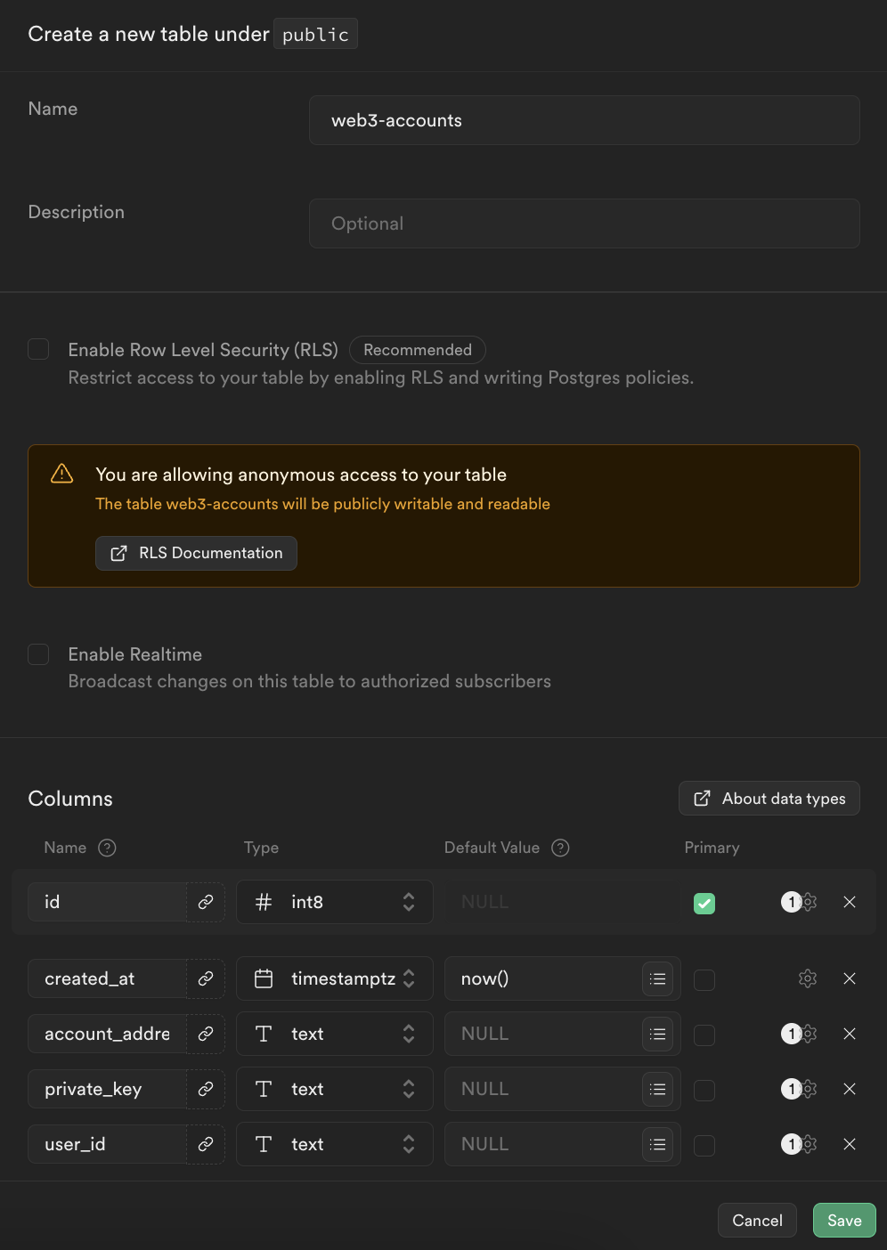This screenshot has height=1250, width=887.
Task: Click the Recommended badge
Action: 418,350
